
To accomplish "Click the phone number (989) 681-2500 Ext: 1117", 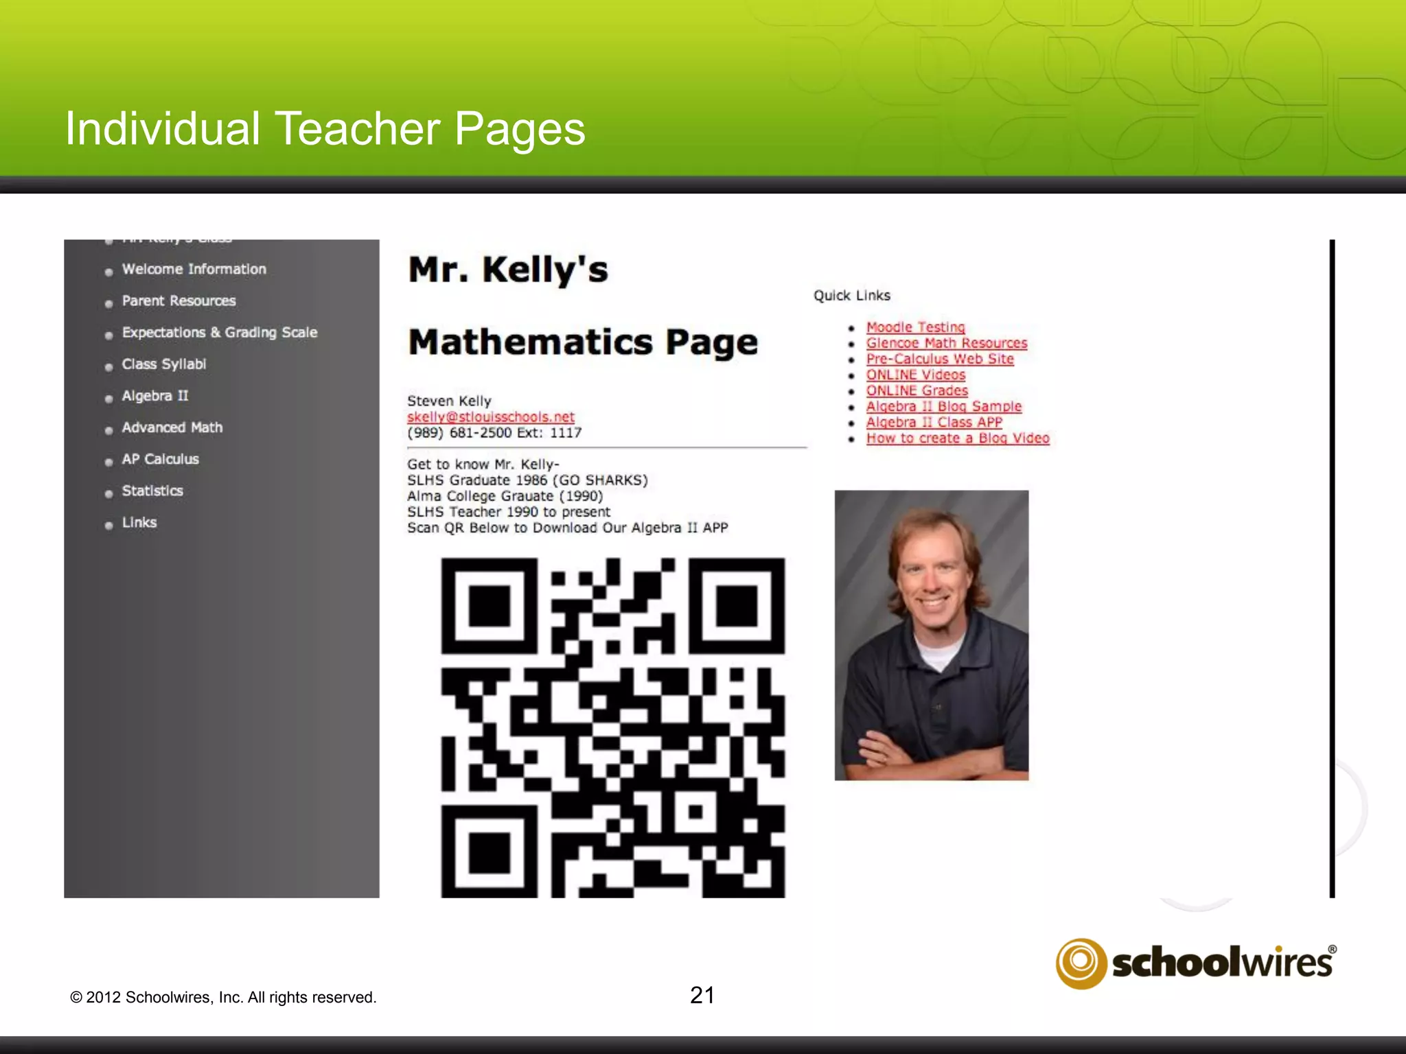I will click(x=494, y=432).
